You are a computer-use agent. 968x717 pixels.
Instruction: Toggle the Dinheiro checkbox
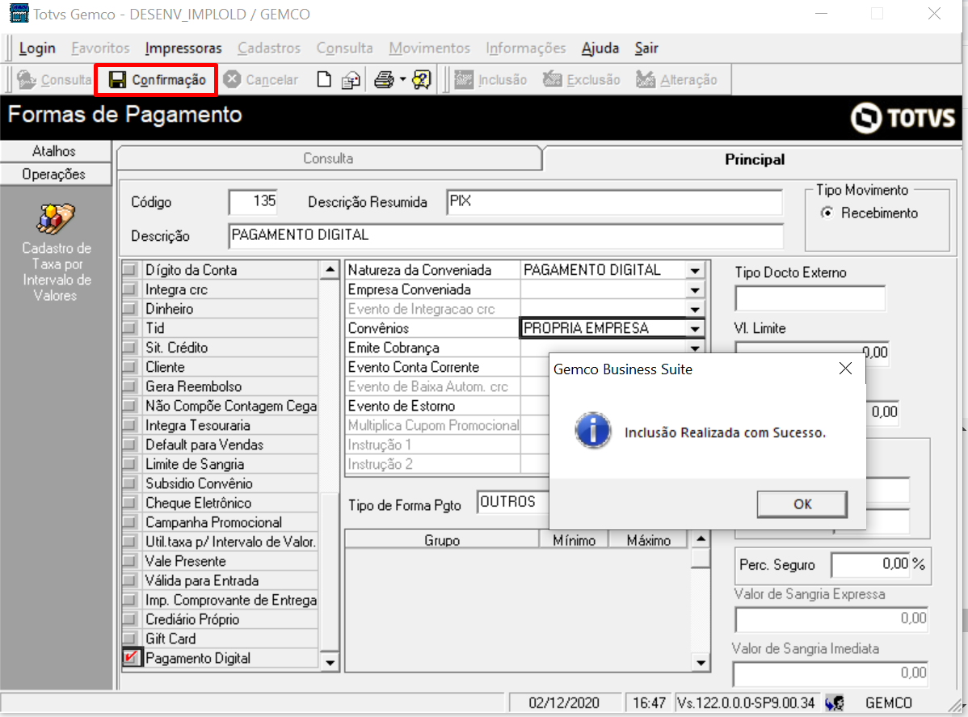coord(129,309)
